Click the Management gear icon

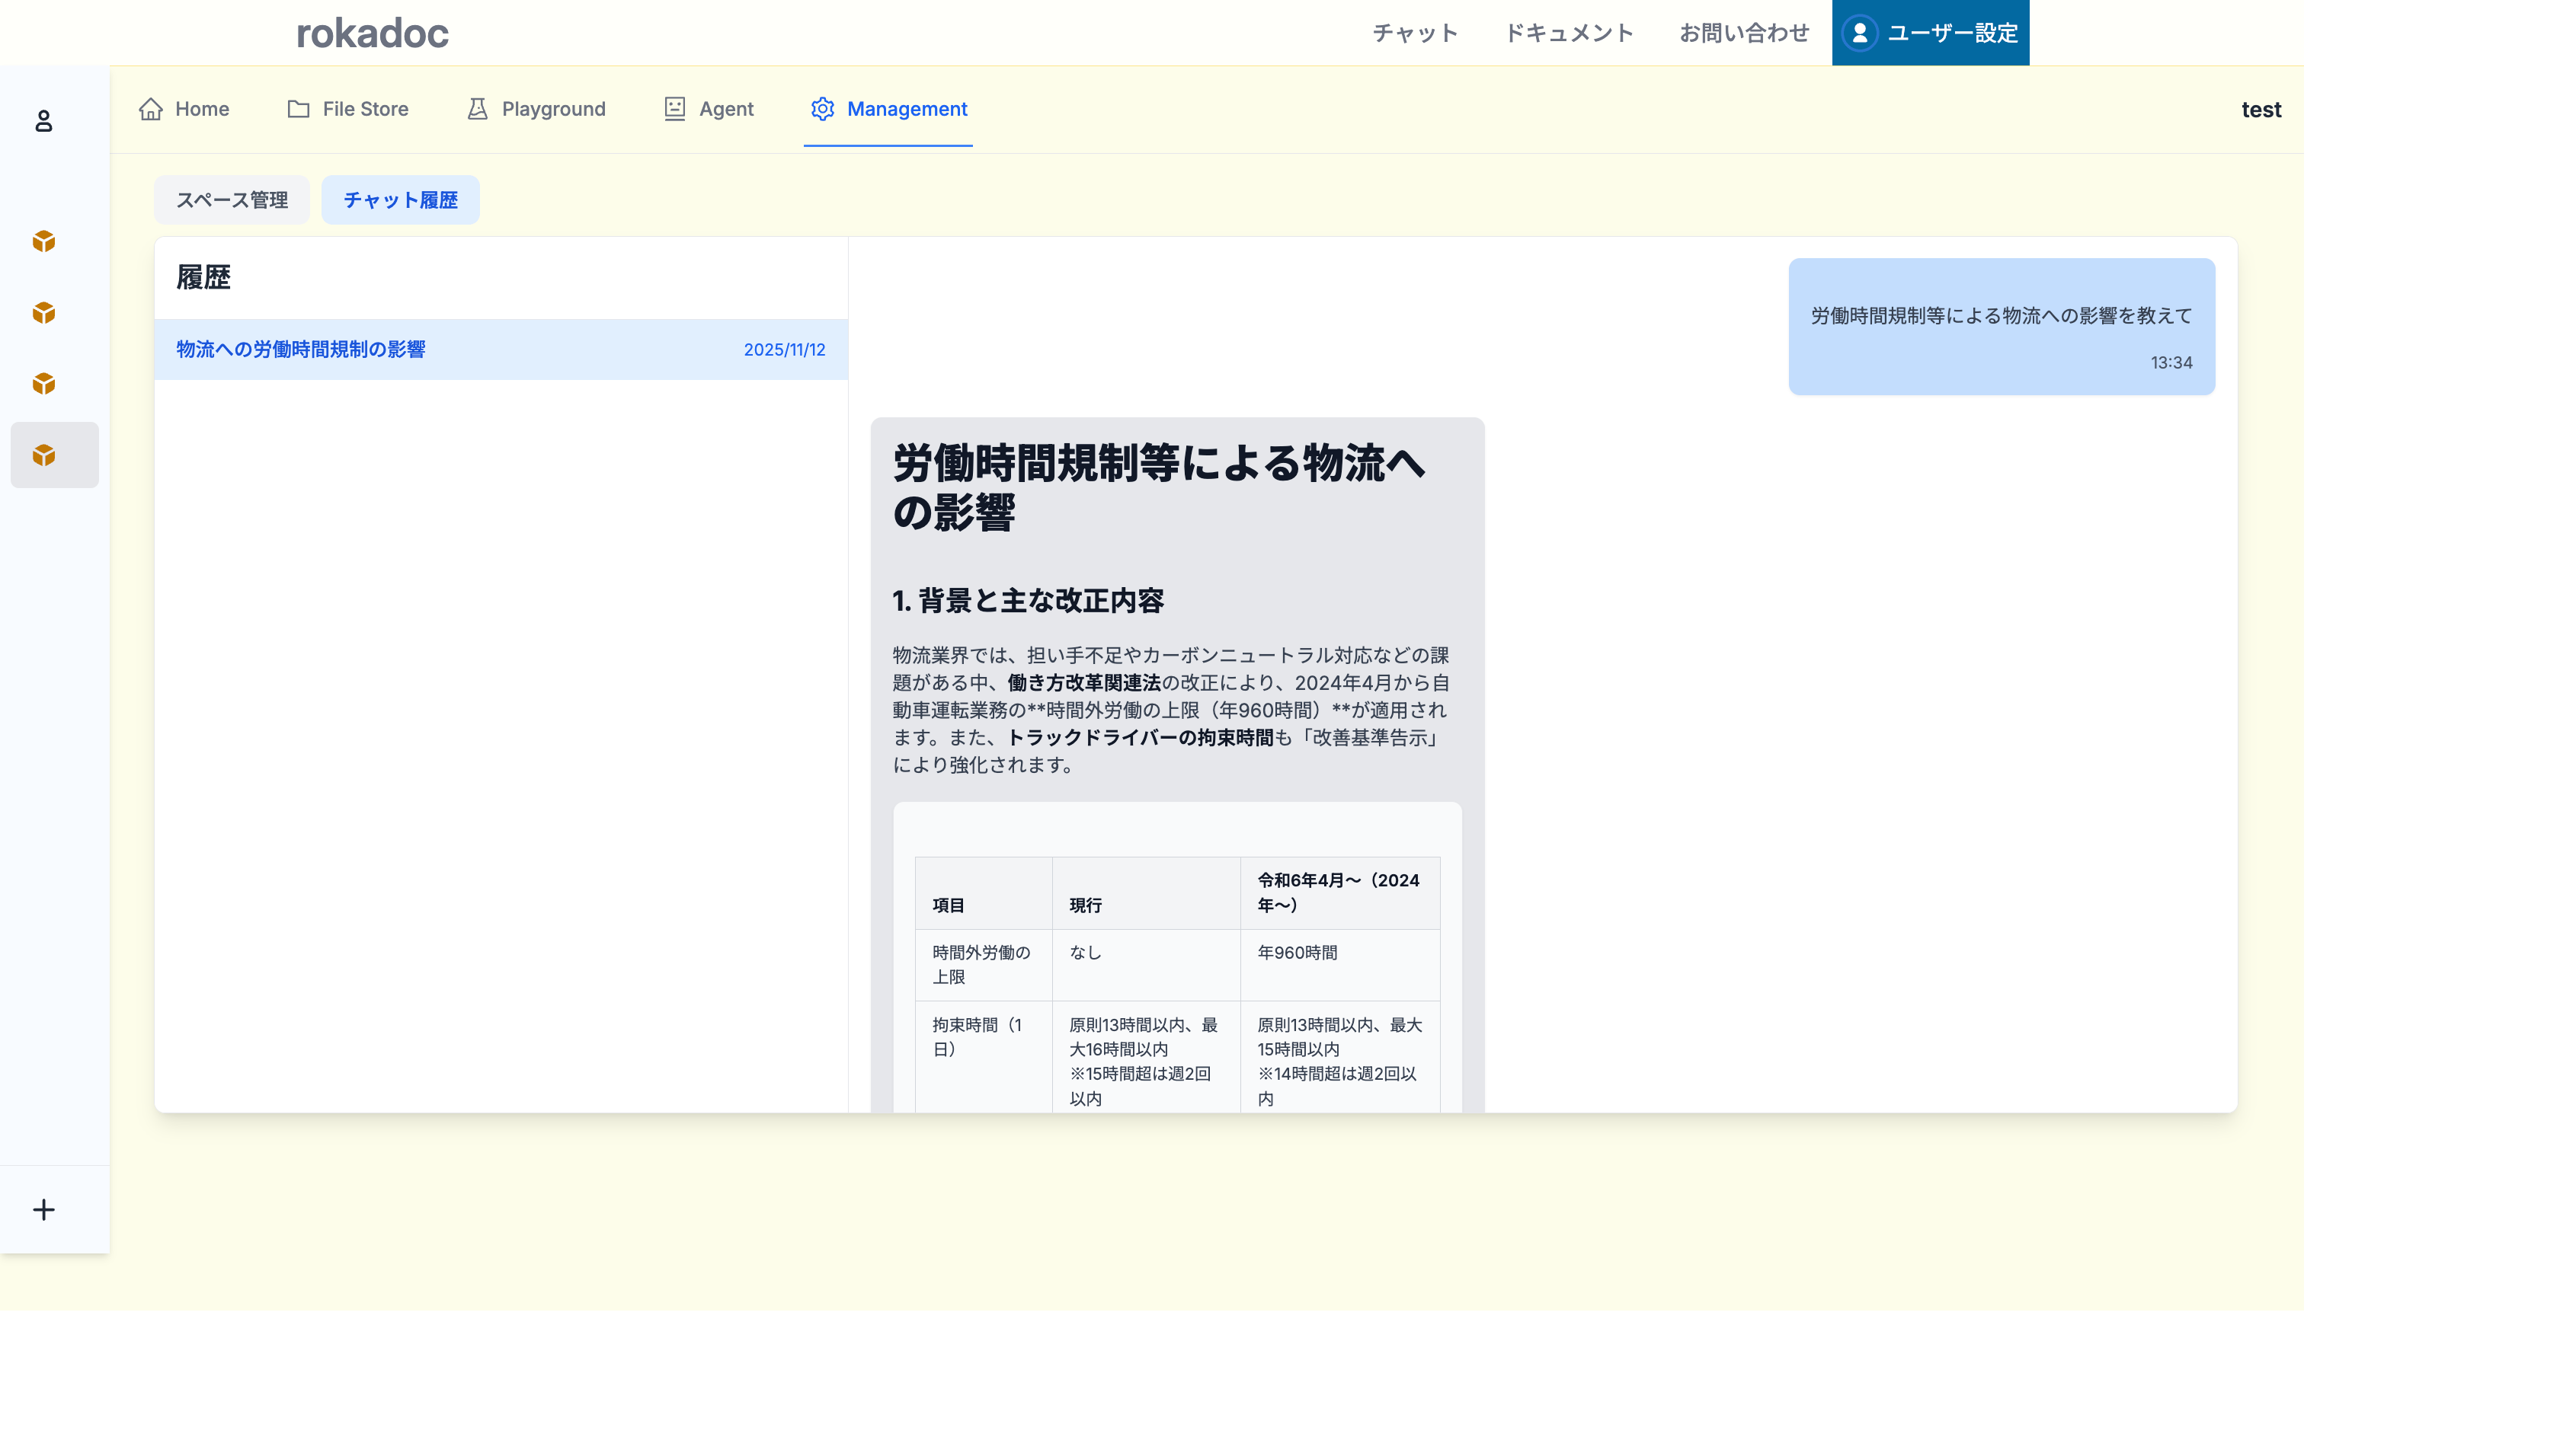tap(822, 109)
